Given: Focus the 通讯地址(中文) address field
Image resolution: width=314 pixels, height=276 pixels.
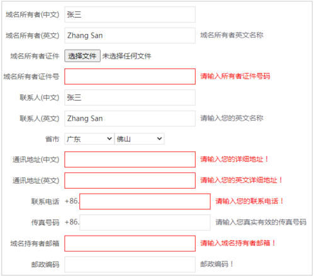Looking at the screenshot, I should (130, 160).
